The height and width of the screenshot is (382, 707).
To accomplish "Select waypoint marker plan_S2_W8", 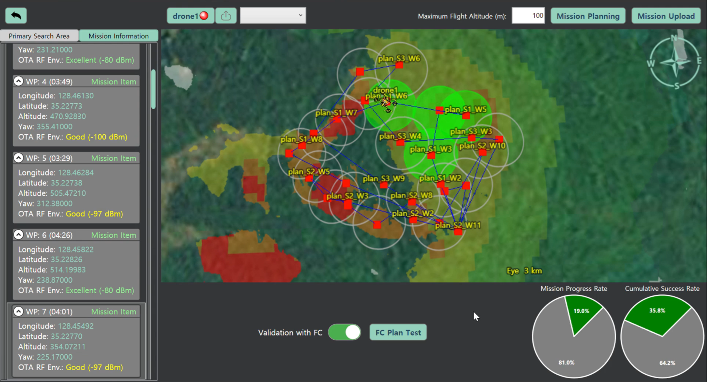I will tap(412, 202).
